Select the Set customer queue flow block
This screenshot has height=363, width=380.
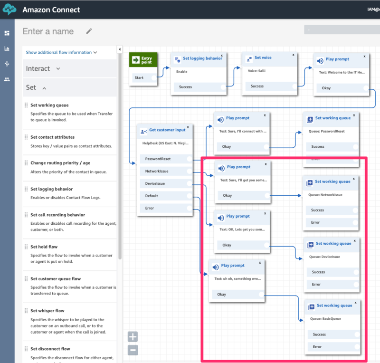(x=70, y=286)
